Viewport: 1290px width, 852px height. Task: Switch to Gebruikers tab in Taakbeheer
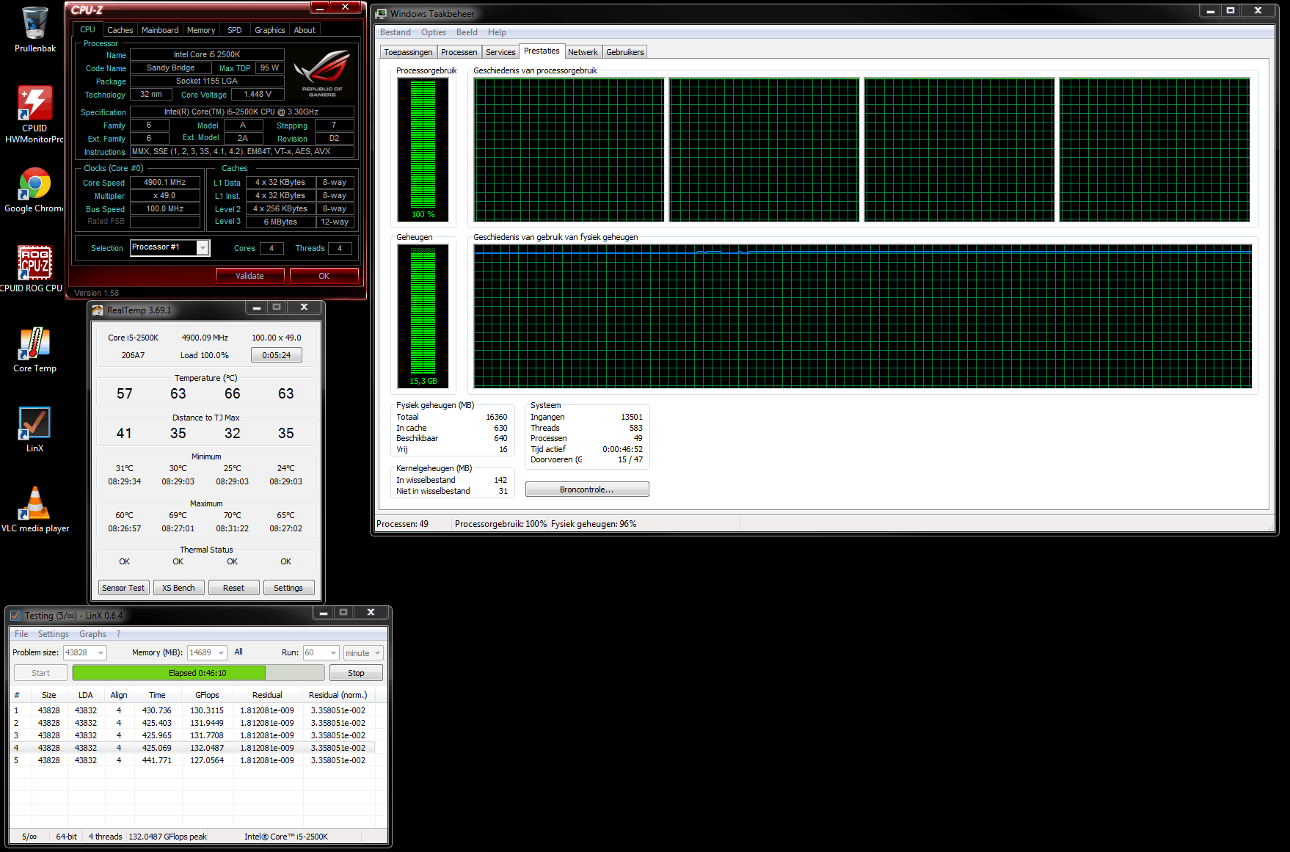click(x=625, y=52)
